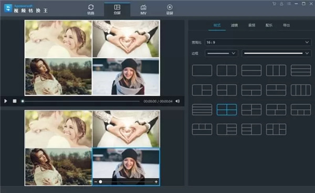Open the border color dropdown

(x=277, y=53)
